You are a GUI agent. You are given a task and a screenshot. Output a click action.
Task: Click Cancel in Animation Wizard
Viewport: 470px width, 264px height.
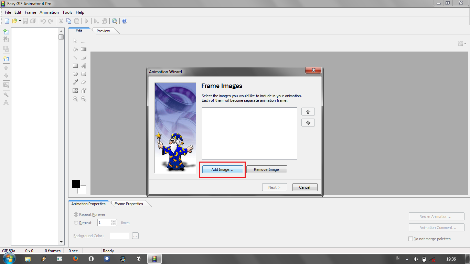point(305,187)
